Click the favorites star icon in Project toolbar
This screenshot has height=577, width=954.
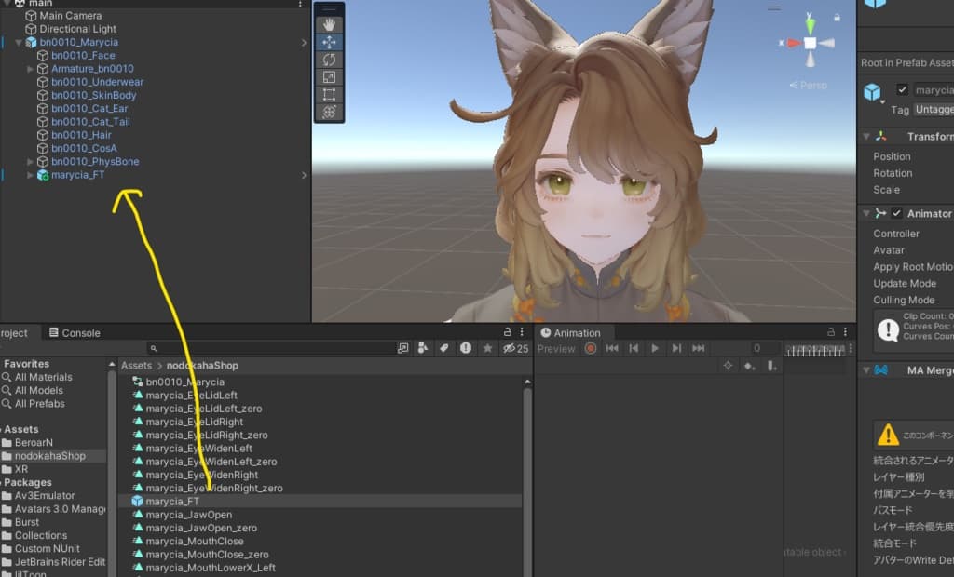coord(487,348)
